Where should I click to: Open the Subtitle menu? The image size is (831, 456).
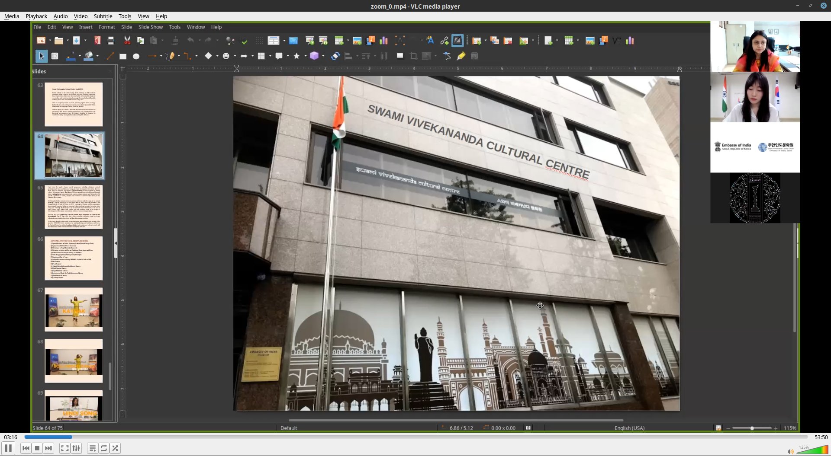pyautogui.click(x=103, y=16)
